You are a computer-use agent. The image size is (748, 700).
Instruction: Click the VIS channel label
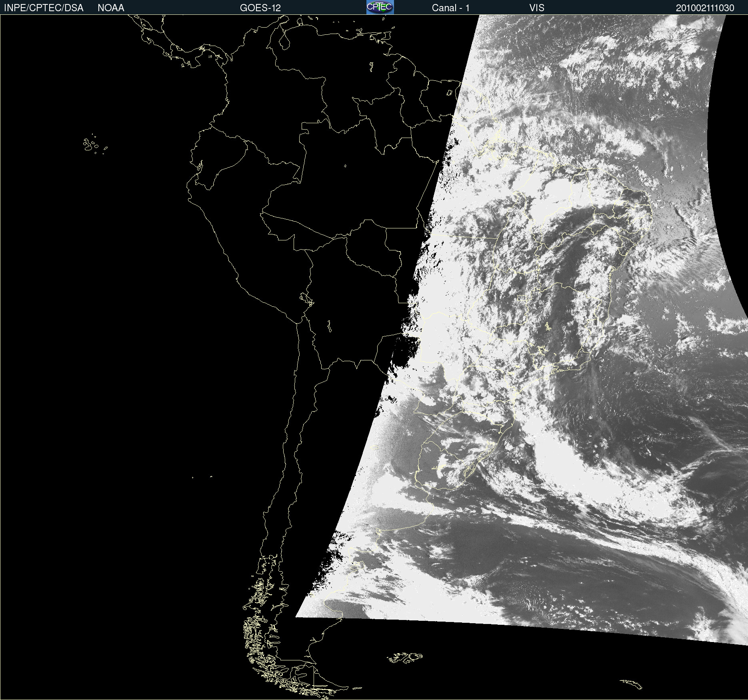537,8
